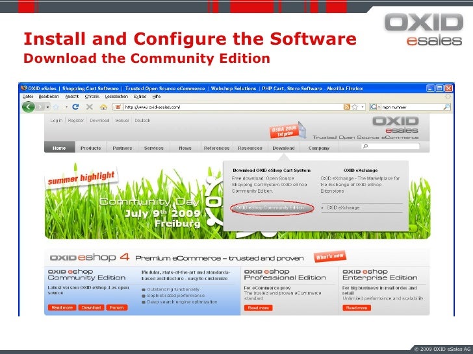Select the Company navigation tab

point(319,148)
